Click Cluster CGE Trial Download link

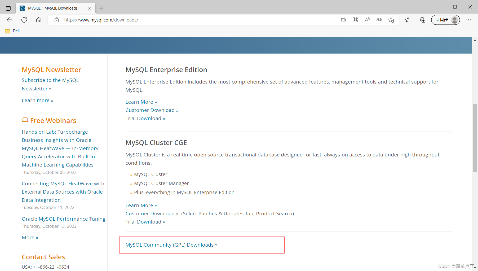[145, 222]
